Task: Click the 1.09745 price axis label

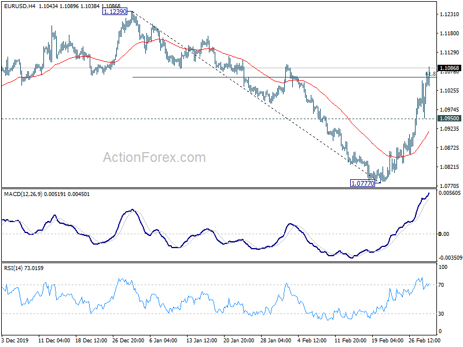Action: pos(450,110)
